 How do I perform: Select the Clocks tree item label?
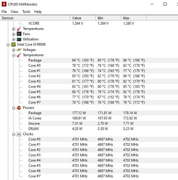pyautogui.click(x=28, y=134)
